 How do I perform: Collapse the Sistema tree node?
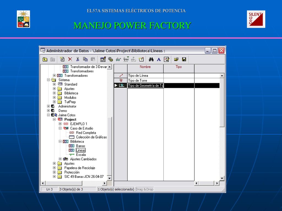pos(48,80)
